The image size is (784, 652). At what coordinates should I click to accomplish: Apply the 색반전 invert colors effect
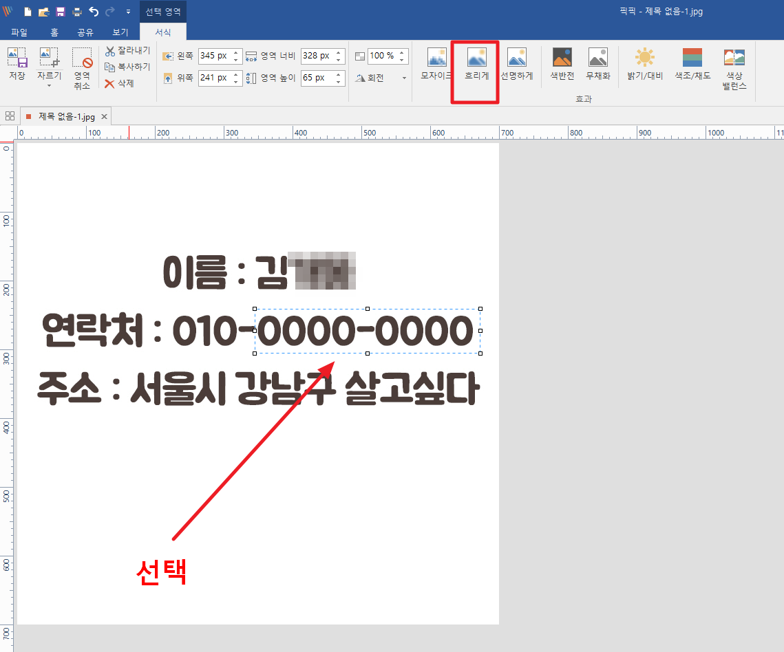click(x=562, y=64)
